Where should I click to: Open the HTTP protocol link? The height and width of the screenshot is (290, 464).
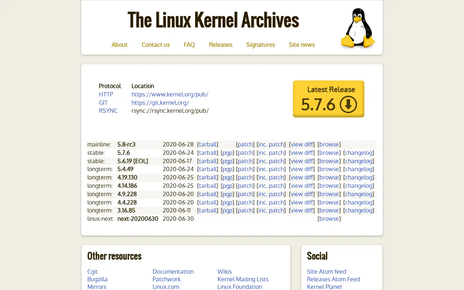click(x=106, y=94)
